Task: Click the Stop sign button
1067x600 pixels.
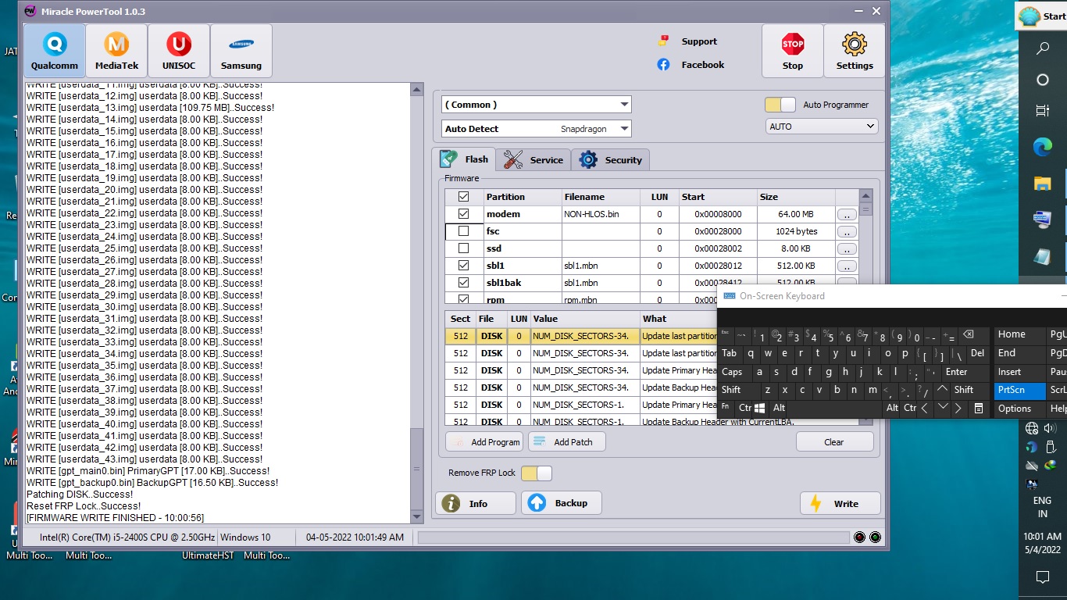Action: (793, 51)
